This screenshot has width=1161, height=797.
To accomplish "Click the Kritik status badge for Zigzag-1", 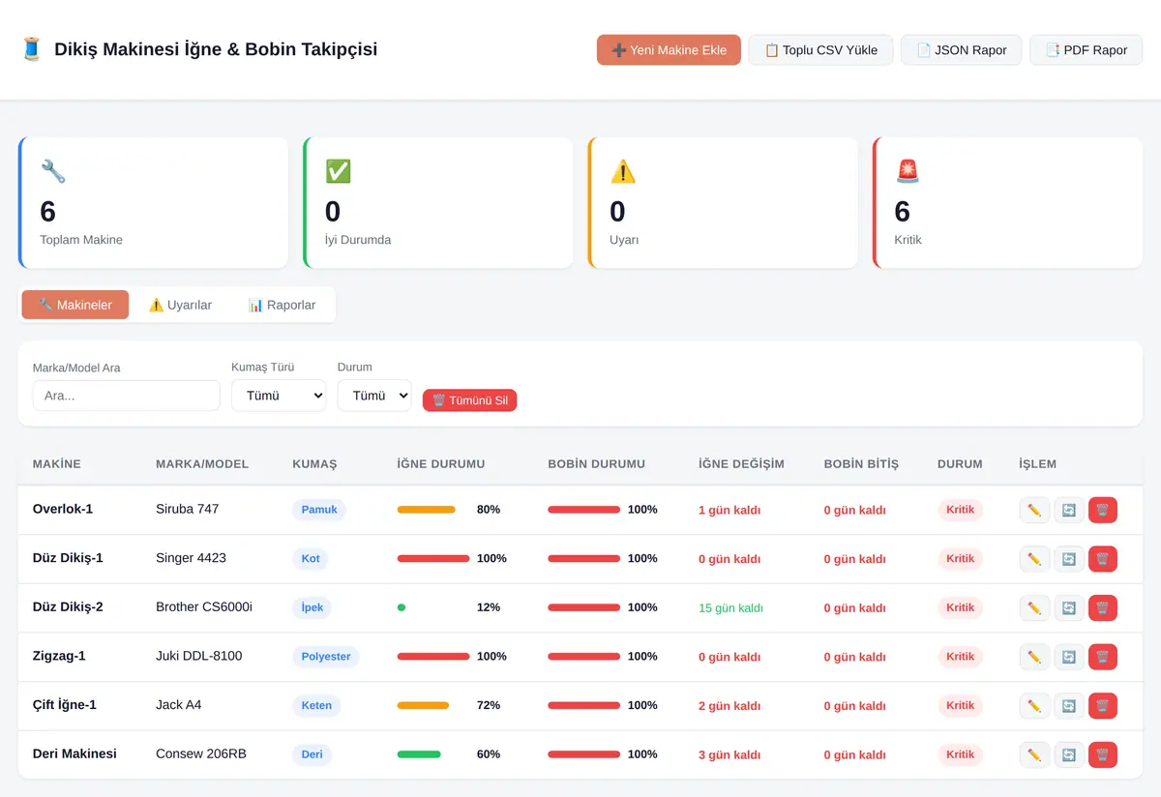I will pyautogui.click(x=960, y=657).
